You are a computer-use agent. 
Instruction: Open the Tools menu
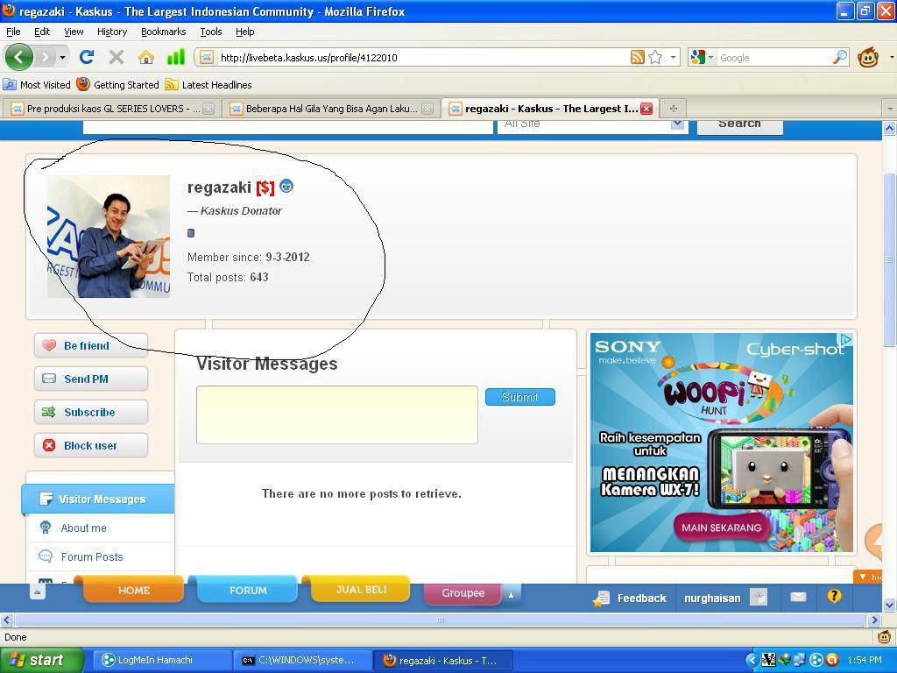(210, 32)
